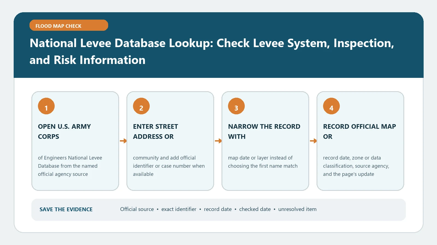Image resolution: width=437 pixels, height=245 pixels.
Task: Click 'exact identifier' in evidence bar
Action: click(179, 209)
